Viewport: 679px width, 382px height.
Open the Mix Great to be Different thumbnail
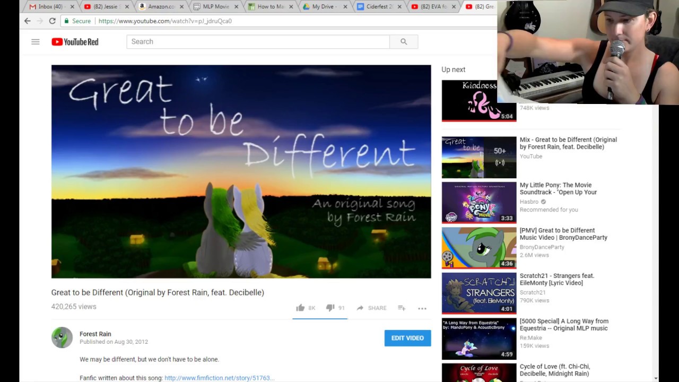click(479, 157)
